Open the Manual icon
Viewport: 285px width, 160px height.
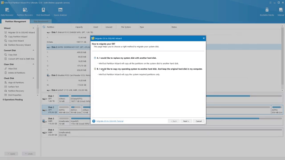tap(281, 12)
